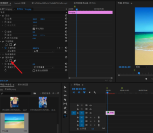Switch to the Lumetri Scopes tab
Viewport: 153px width, 133px height.
pos(20,3)
